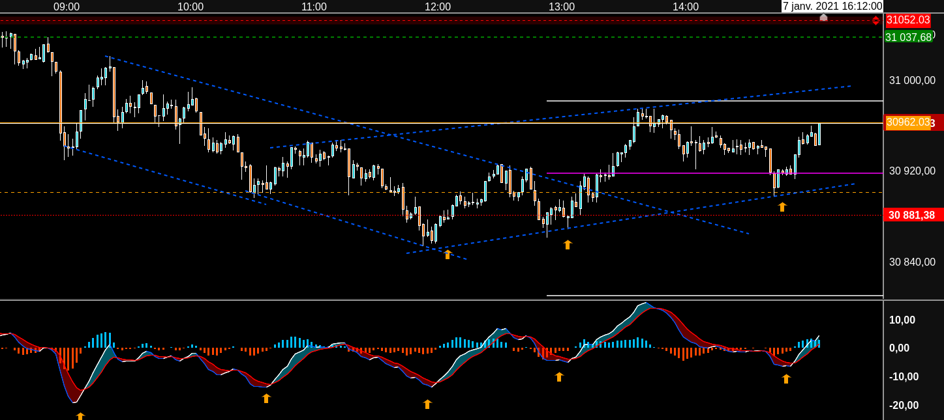
Task: Click the 30 920,00 price scale value
Action: (x=912, y=171)
